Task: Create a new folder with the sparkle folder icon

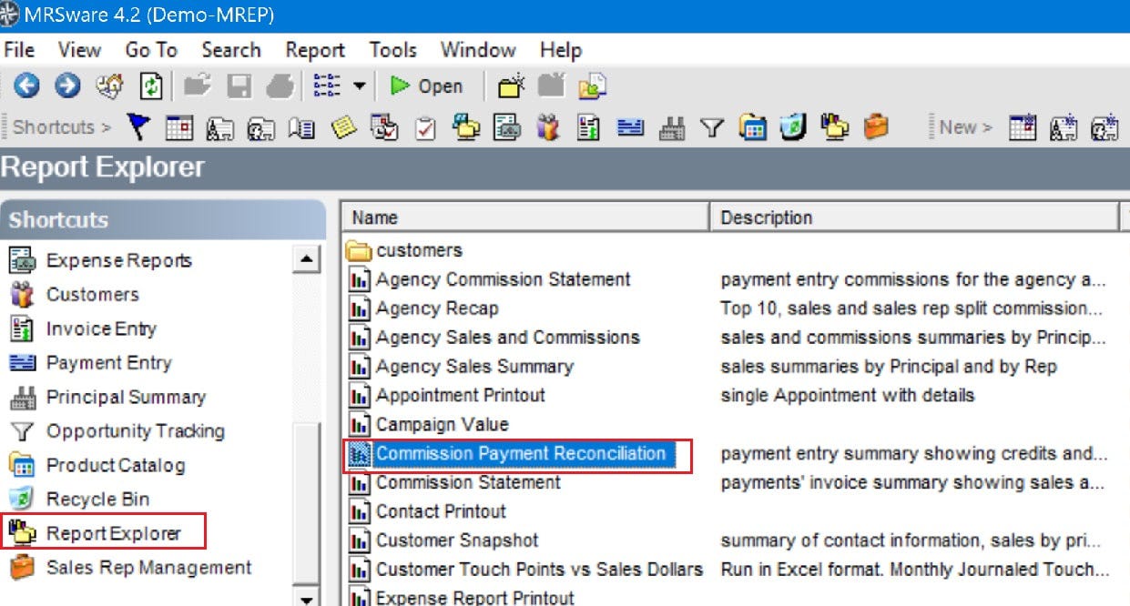Action: (x=512, y=86)
